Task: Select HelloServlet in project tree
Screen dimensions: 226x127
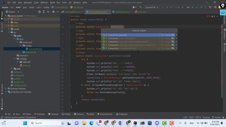Action: tap(31, 52)
